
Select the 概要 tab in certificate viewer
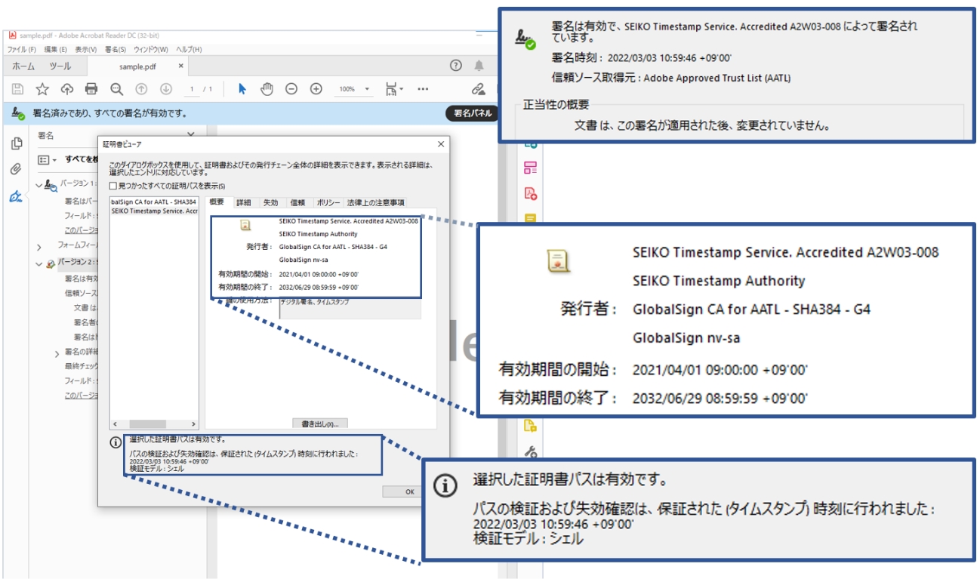(x=217, y=202)
